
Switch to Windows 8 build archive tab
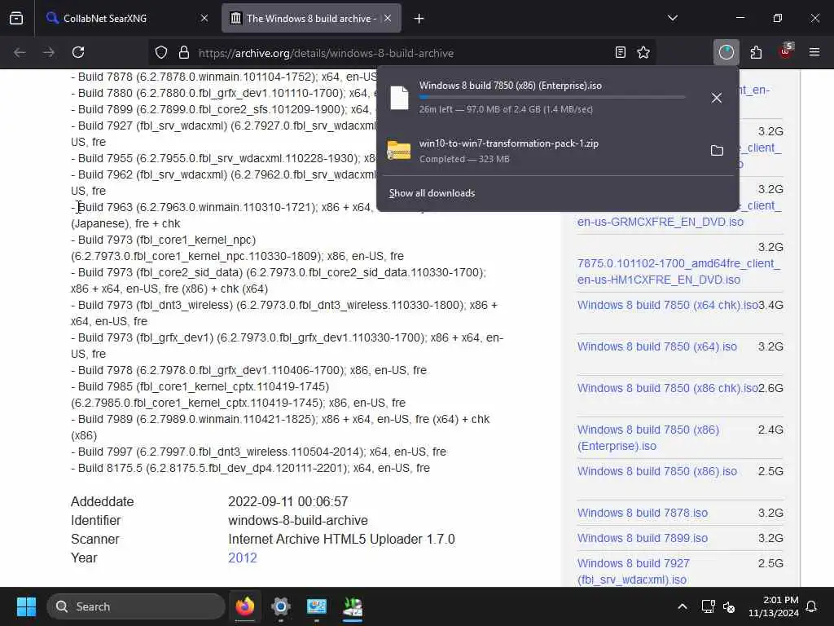coord(311,18)
